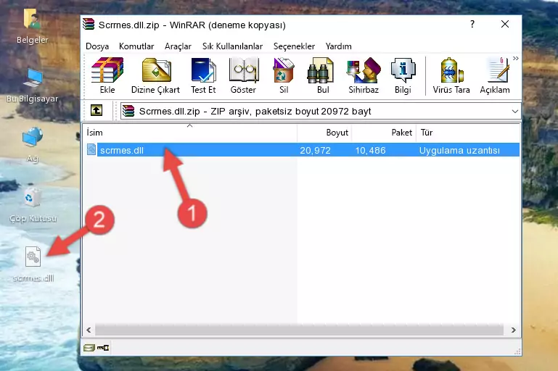Show archive Bilgi info icon
This screenshot has width=558, height=371.
click(403, 75)
